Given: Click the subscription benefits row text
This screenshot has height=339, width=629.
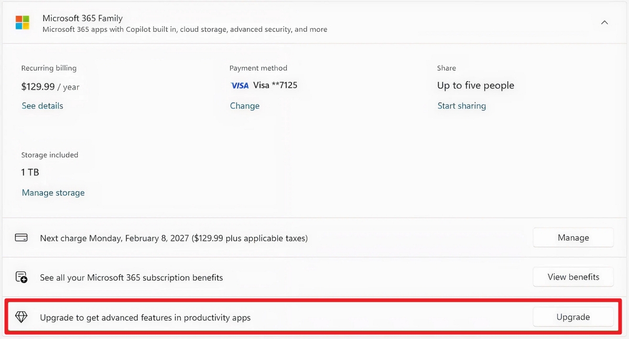Looking at the screenshot, I should [x=131, y=277].
